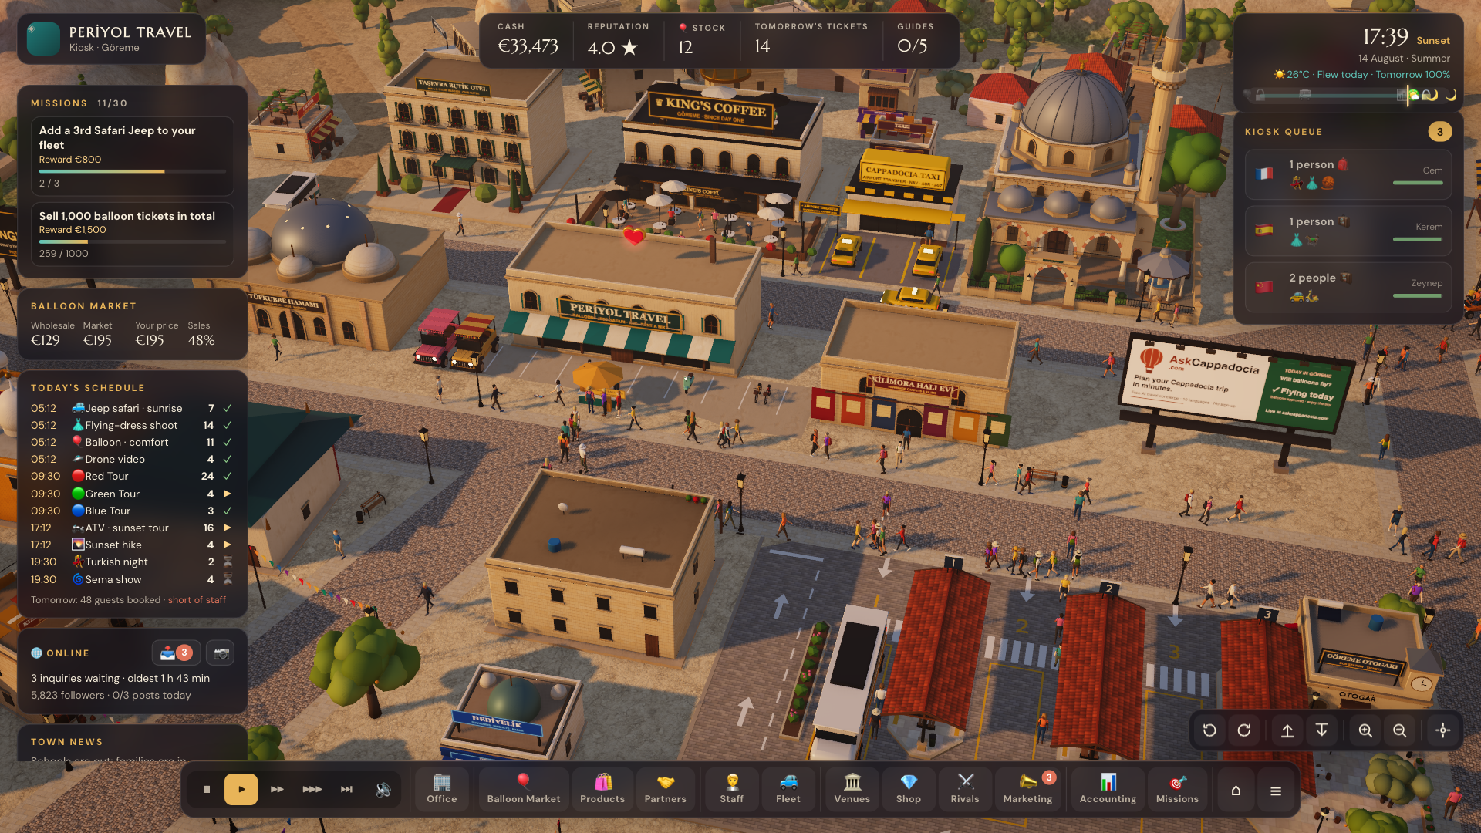
Task: Open the Rivals panel
Action: [x=965, y=789]
